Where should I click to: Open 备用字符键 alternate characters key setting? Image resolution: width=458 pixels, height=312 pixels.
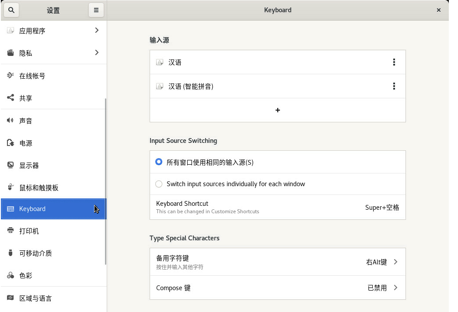pyautogui.click(x=277, y=262)
